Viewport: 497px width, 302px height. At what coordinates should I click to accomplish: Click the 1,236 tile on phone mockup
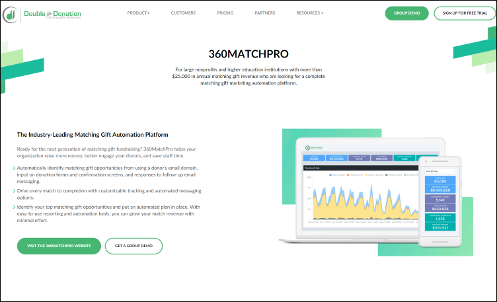point(440,217)
